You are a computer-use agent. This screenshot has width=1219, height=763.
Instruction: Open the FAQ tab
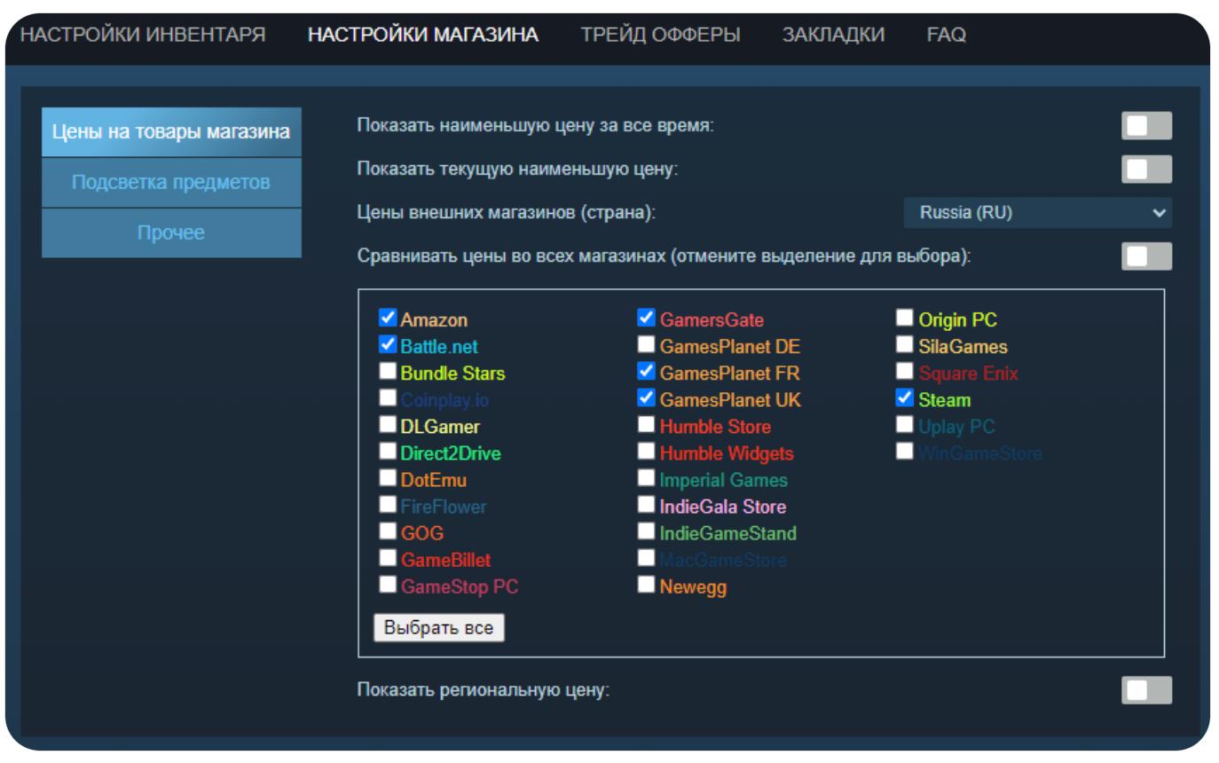point(947,35)
